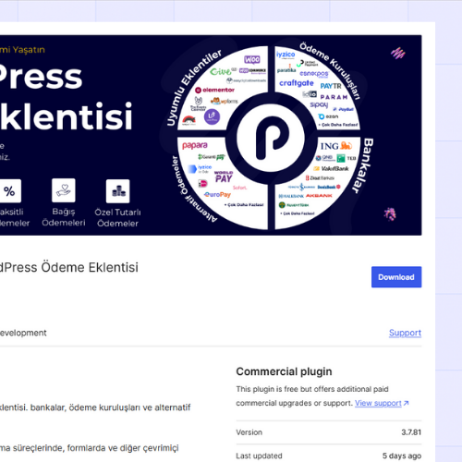The image size is (462, 462).
Task: Select the plugin title 'Ödeme Eklentisi'
Action: pyautogui.click(x=90, y=267)
